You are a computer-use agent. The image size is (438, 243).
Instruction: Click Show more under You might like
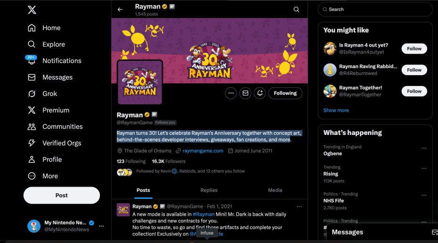[x=336, y=110]
